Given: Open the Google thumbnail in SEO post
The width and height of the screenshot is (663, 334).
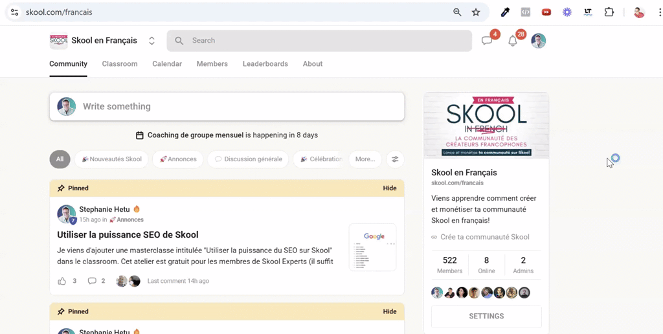Looking at the screenshot, I should pyautogui.click(x=372, y=247).
